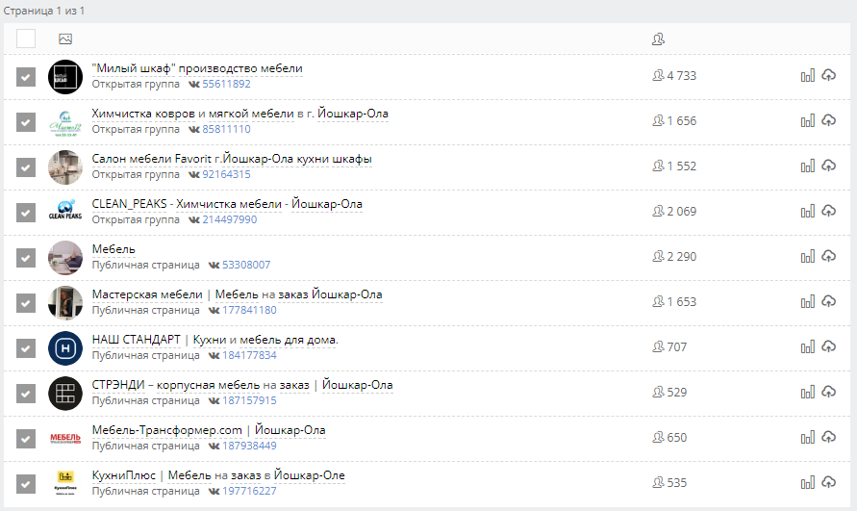This screenshot has height=511, width=857.
Task: Click VK ID link 184177834
Action: [249, 355]
